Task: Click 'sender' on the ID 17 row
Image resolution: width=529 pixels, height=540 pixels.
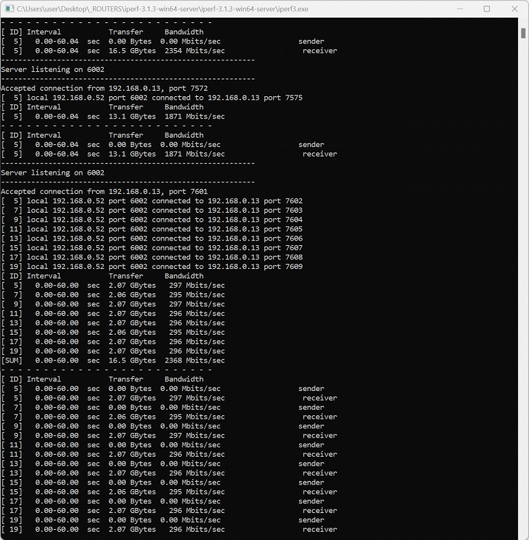Action: point(311,501)
